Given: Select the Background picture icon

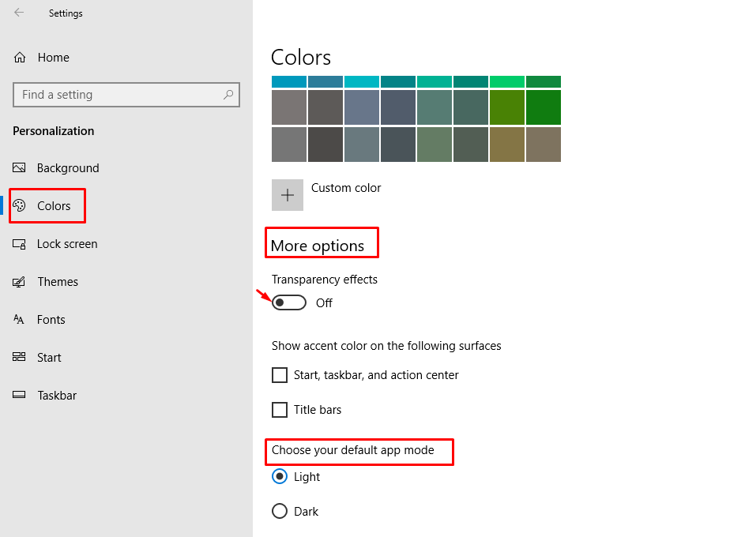Looking at the screenshot, I should point(19,167).
